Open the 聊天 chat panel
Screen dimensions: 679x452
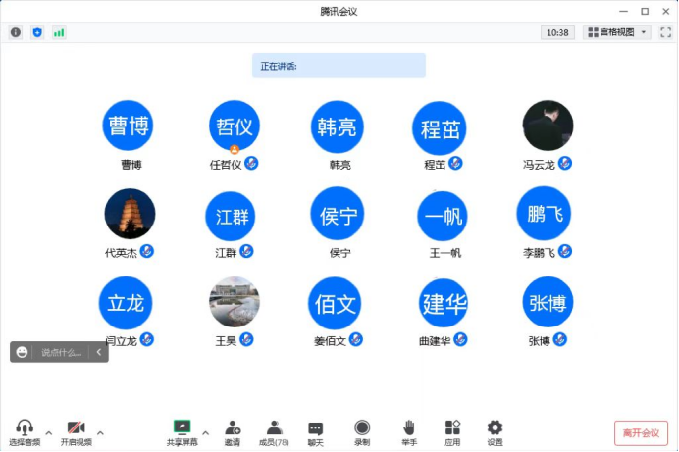[x=315, y=431]
